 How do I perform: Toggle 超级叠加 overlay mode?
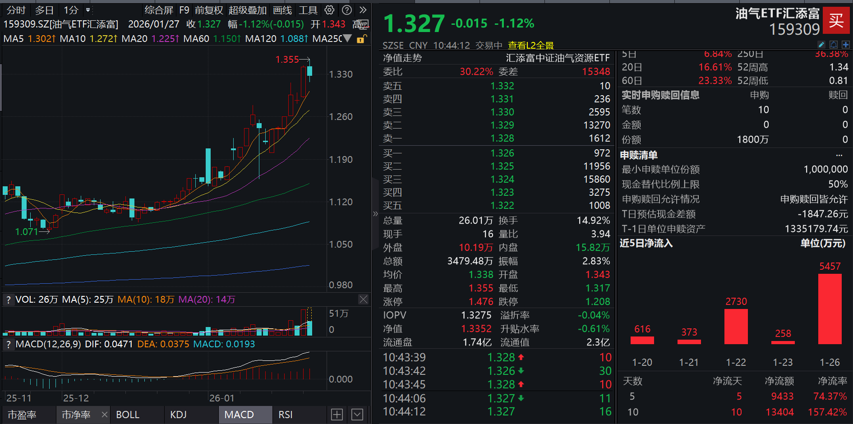pos(247,10)
